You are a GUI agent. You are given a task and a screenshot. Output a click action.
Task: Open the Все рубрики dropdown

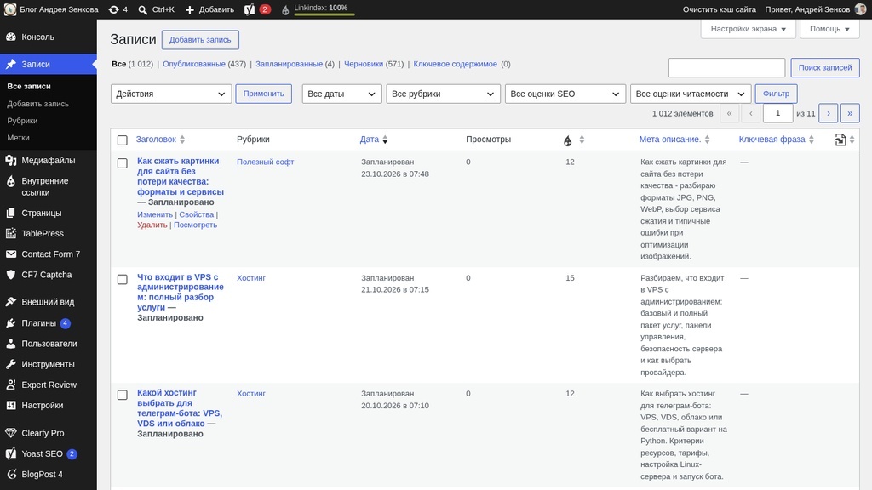pyautogui.click(x=443, y=94)
